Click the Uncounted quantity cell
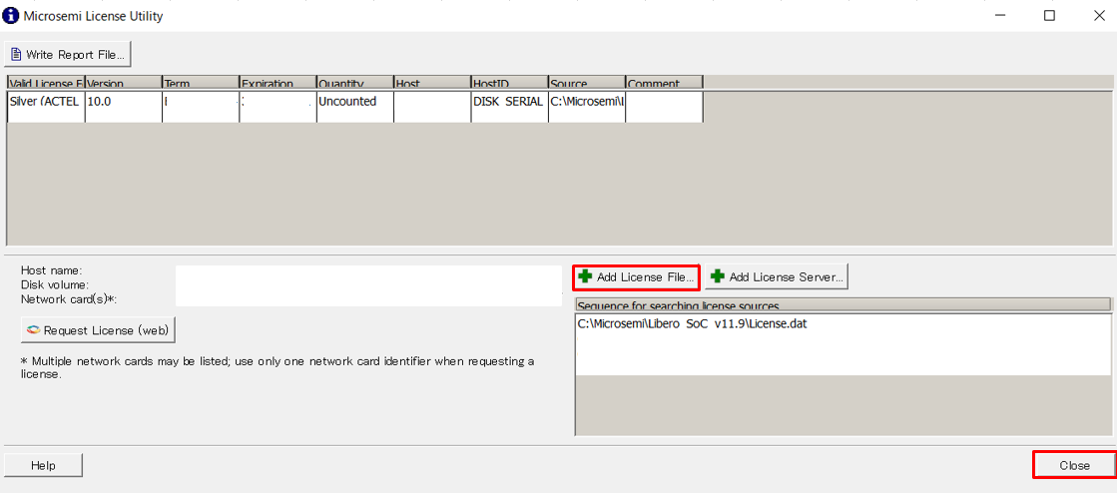 coord(354,106)
